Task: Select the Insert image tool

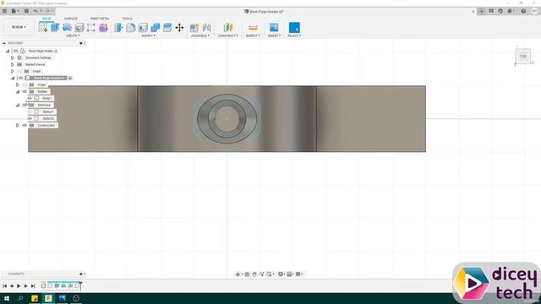Action: (x=274, y=27)
